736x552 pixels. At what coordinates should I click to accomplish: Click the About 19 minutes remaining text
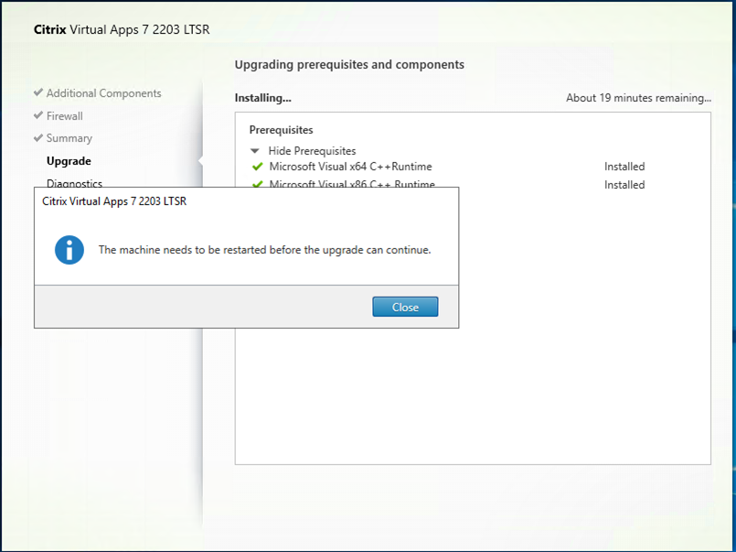(638, 98)
